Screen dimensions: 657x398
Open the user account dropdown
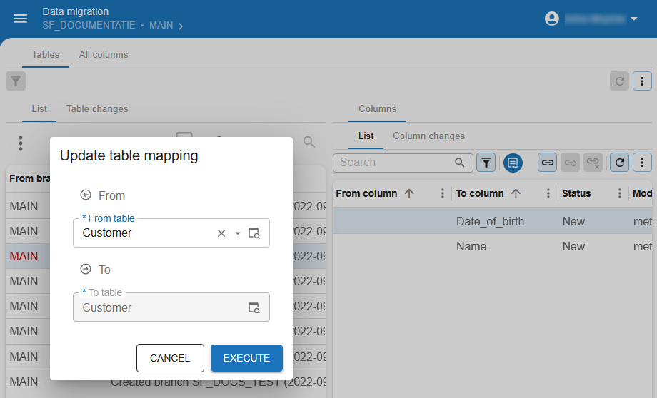[592, 19]
